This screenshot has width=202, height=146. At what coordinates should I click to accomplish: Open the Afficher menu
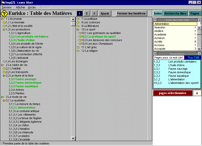click(20, 8)
